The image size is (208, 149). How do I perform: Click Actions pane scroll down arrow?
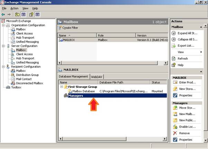tap(206, 140)
